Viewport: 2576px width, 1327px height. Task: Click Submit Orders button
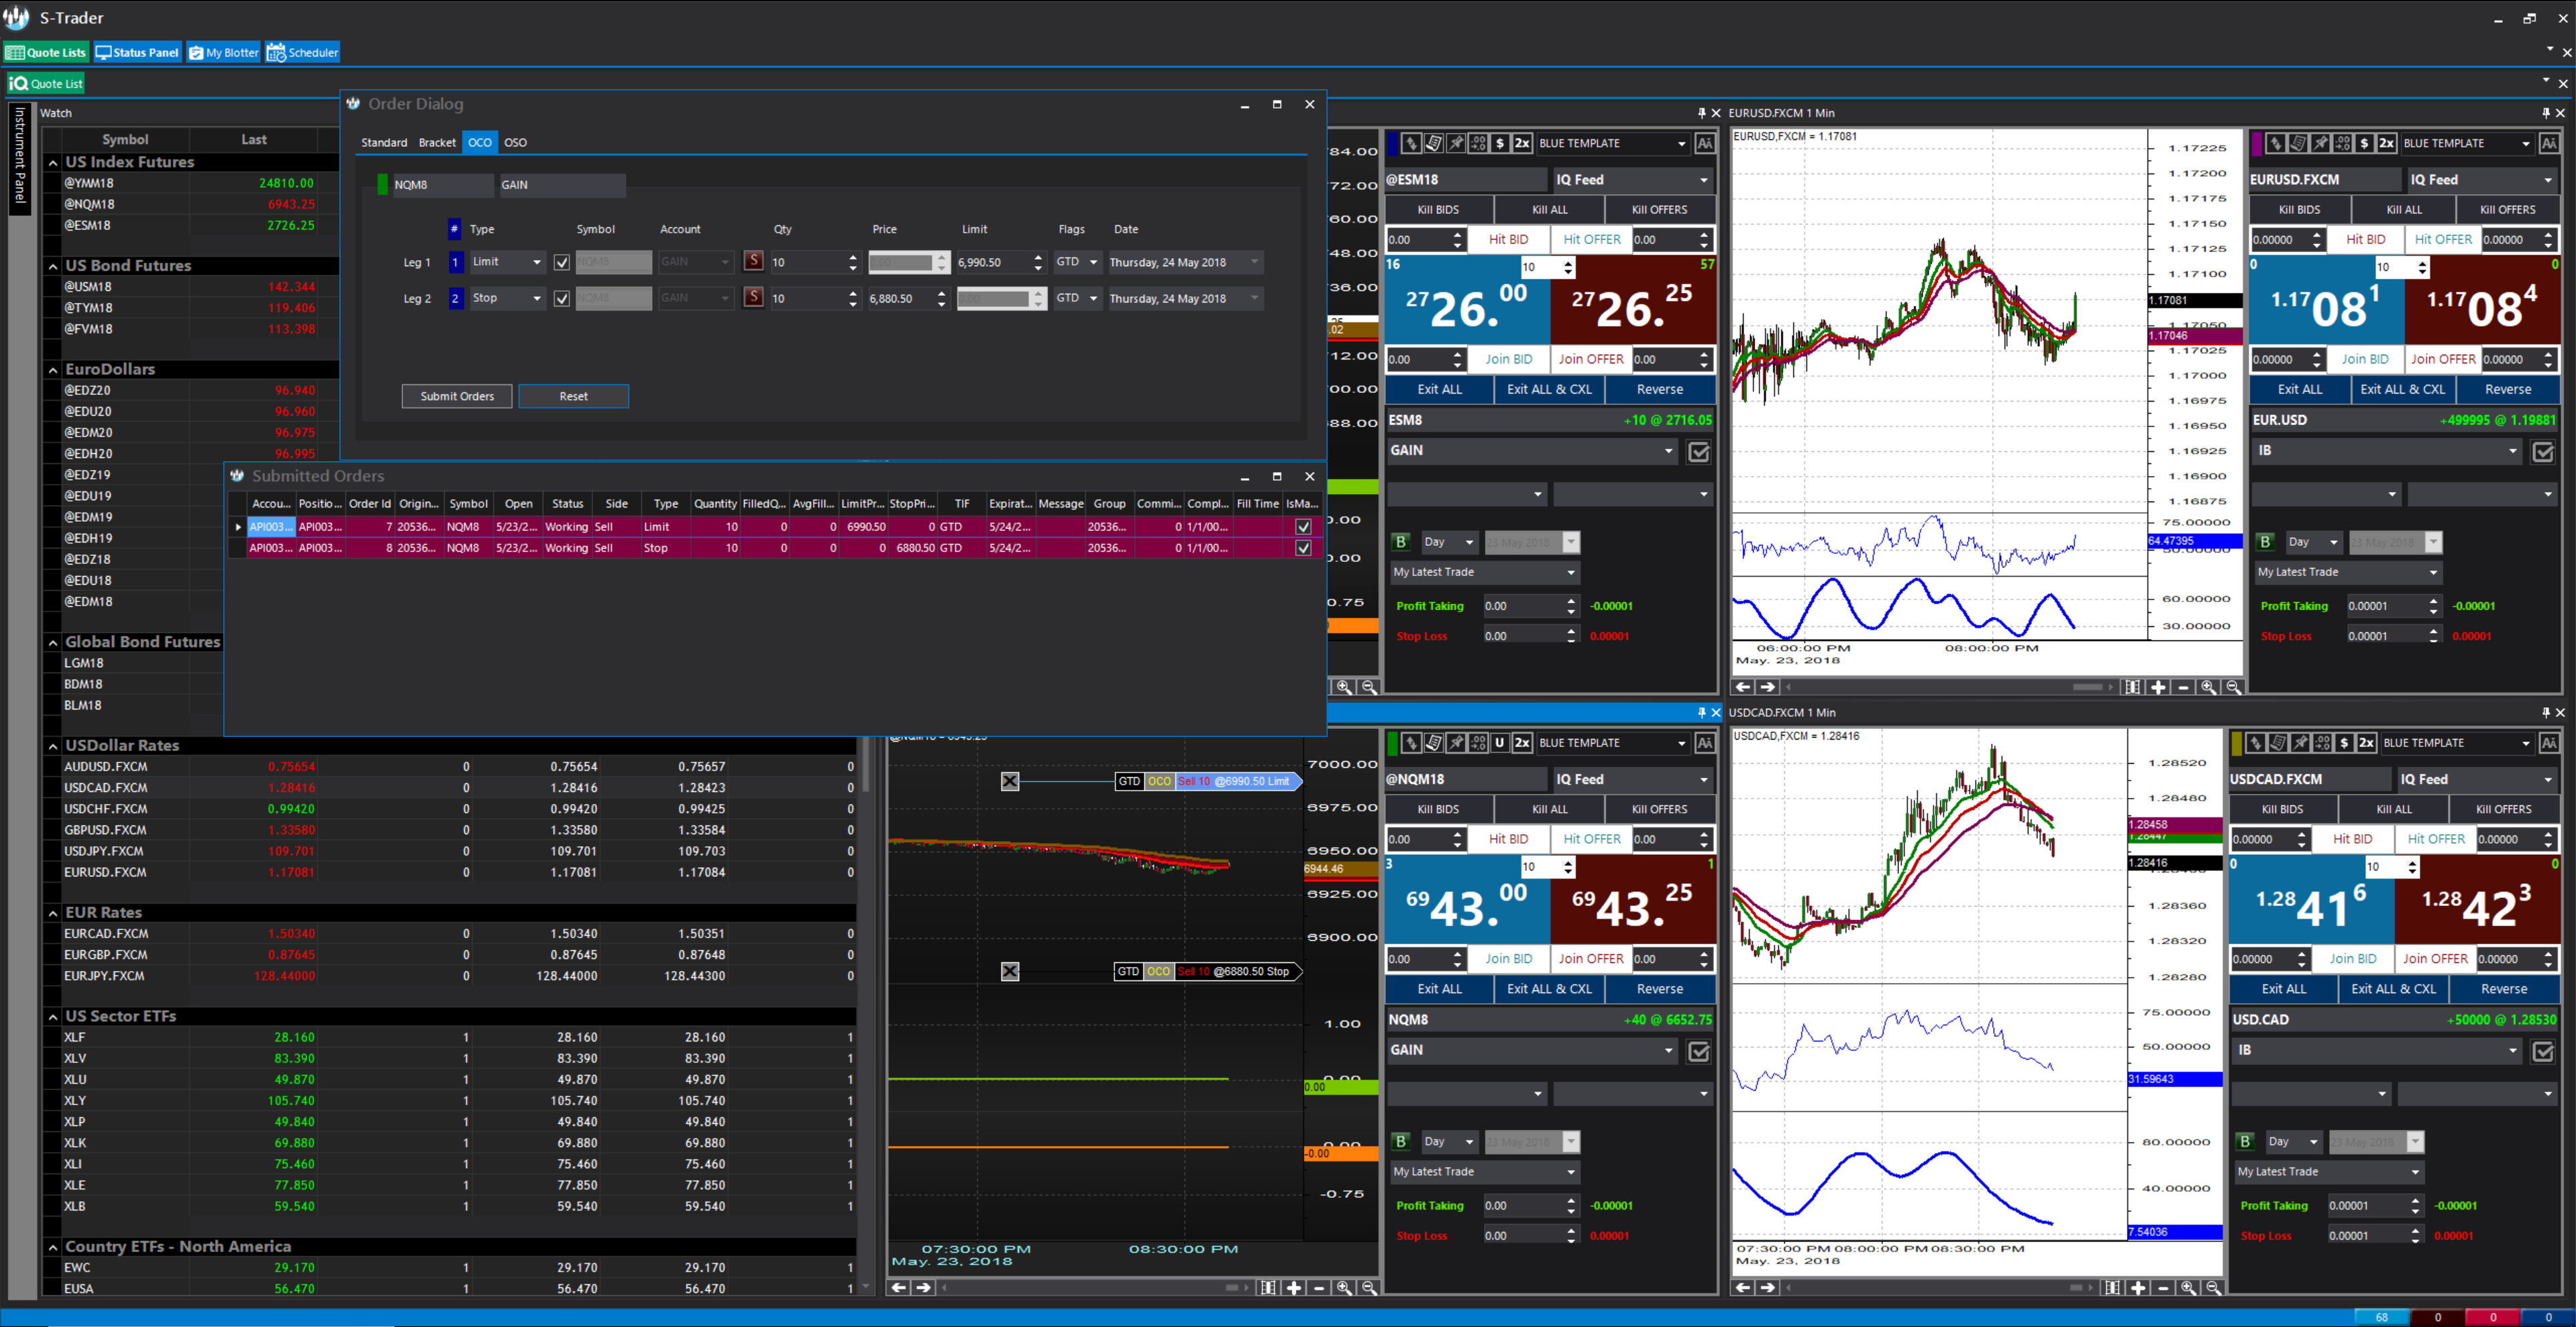(x=457, y=397)
